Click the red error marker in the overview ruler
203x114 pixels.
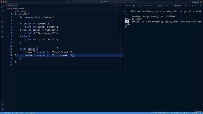(123, 49)
